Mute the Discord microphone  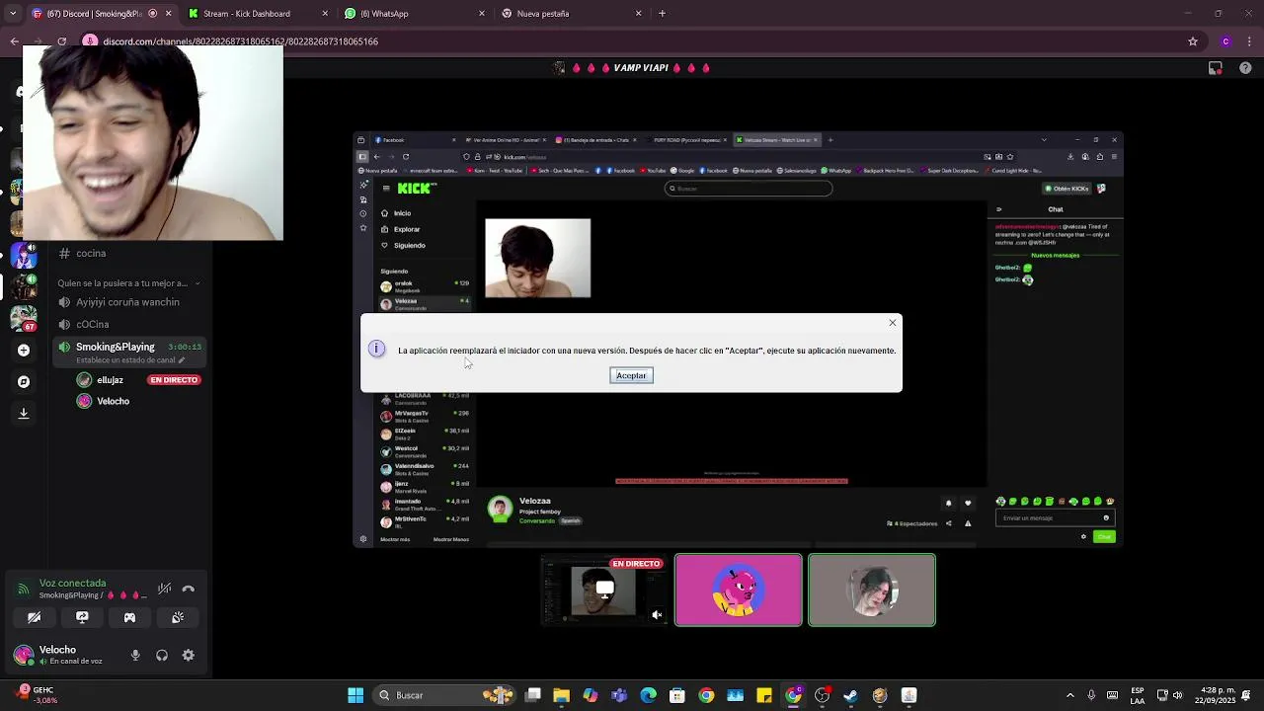tap(135, 655)
